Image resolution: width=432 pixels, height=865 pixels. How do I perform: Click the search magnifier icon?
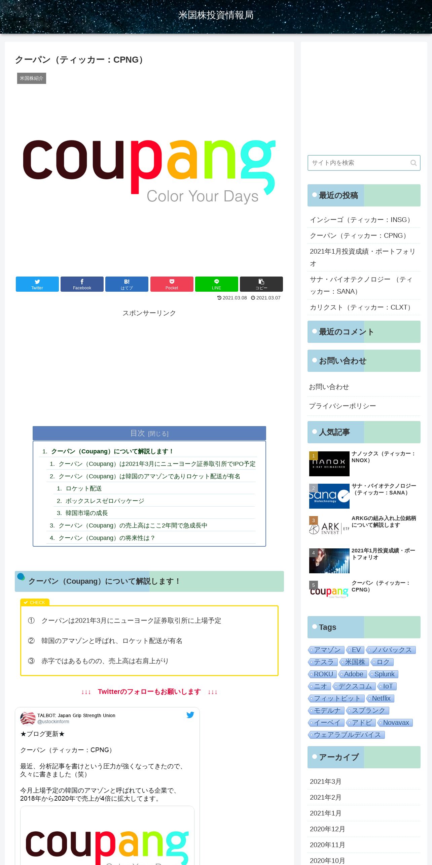[x=413, y=163]
